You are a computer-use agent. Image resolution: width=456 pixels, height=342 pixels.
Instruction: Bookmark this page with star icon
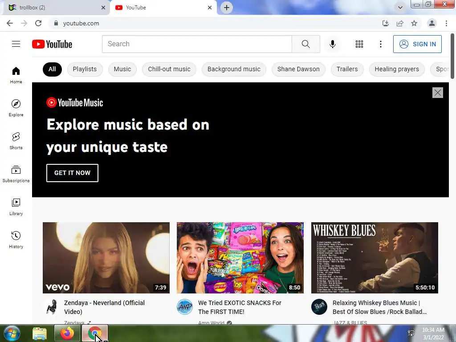coord(414,23)
